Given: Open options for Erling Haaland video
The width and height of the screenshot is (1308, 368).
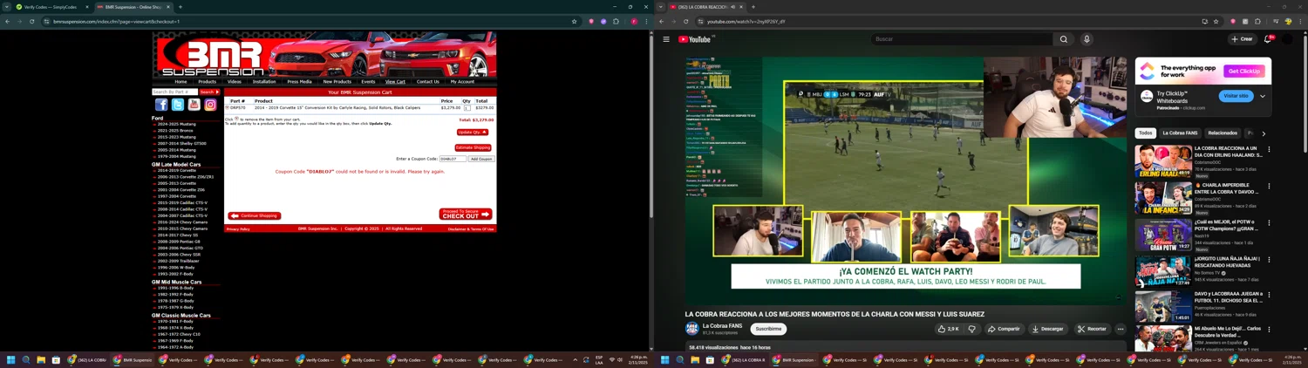Looking at the screenshot, I should 1269,149.
